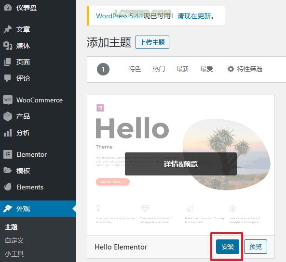Select the 外观 menu
This screenshot has width=286, height=262.
[x=38, y=209]
